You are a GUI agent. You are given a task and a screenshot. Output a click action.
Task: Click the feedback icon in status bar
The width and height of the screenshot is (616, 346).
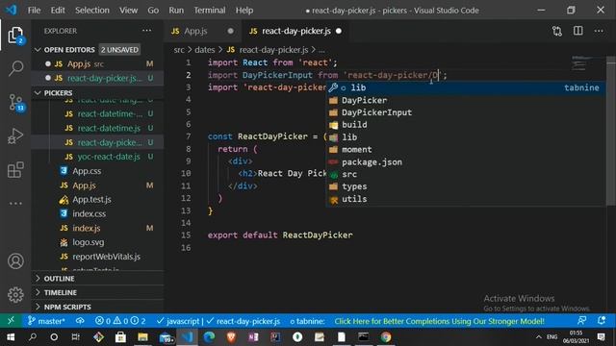[581, 320]
